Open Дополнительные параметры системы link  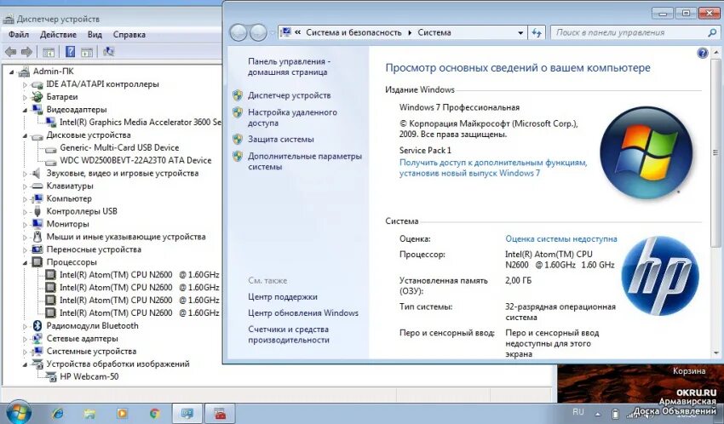[x=305, y=162]
